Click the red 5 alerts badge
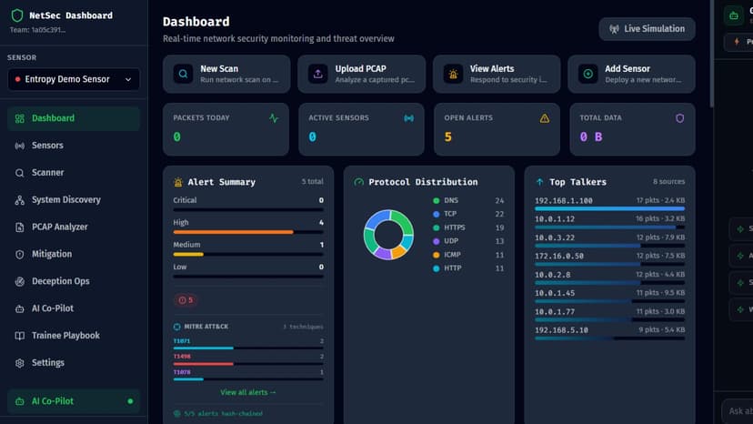The image size is (753, 424). pos(186,300)
